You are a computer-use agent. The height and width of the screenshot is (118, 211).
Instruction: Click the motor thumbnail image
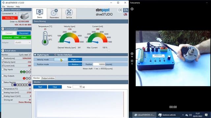25,16
